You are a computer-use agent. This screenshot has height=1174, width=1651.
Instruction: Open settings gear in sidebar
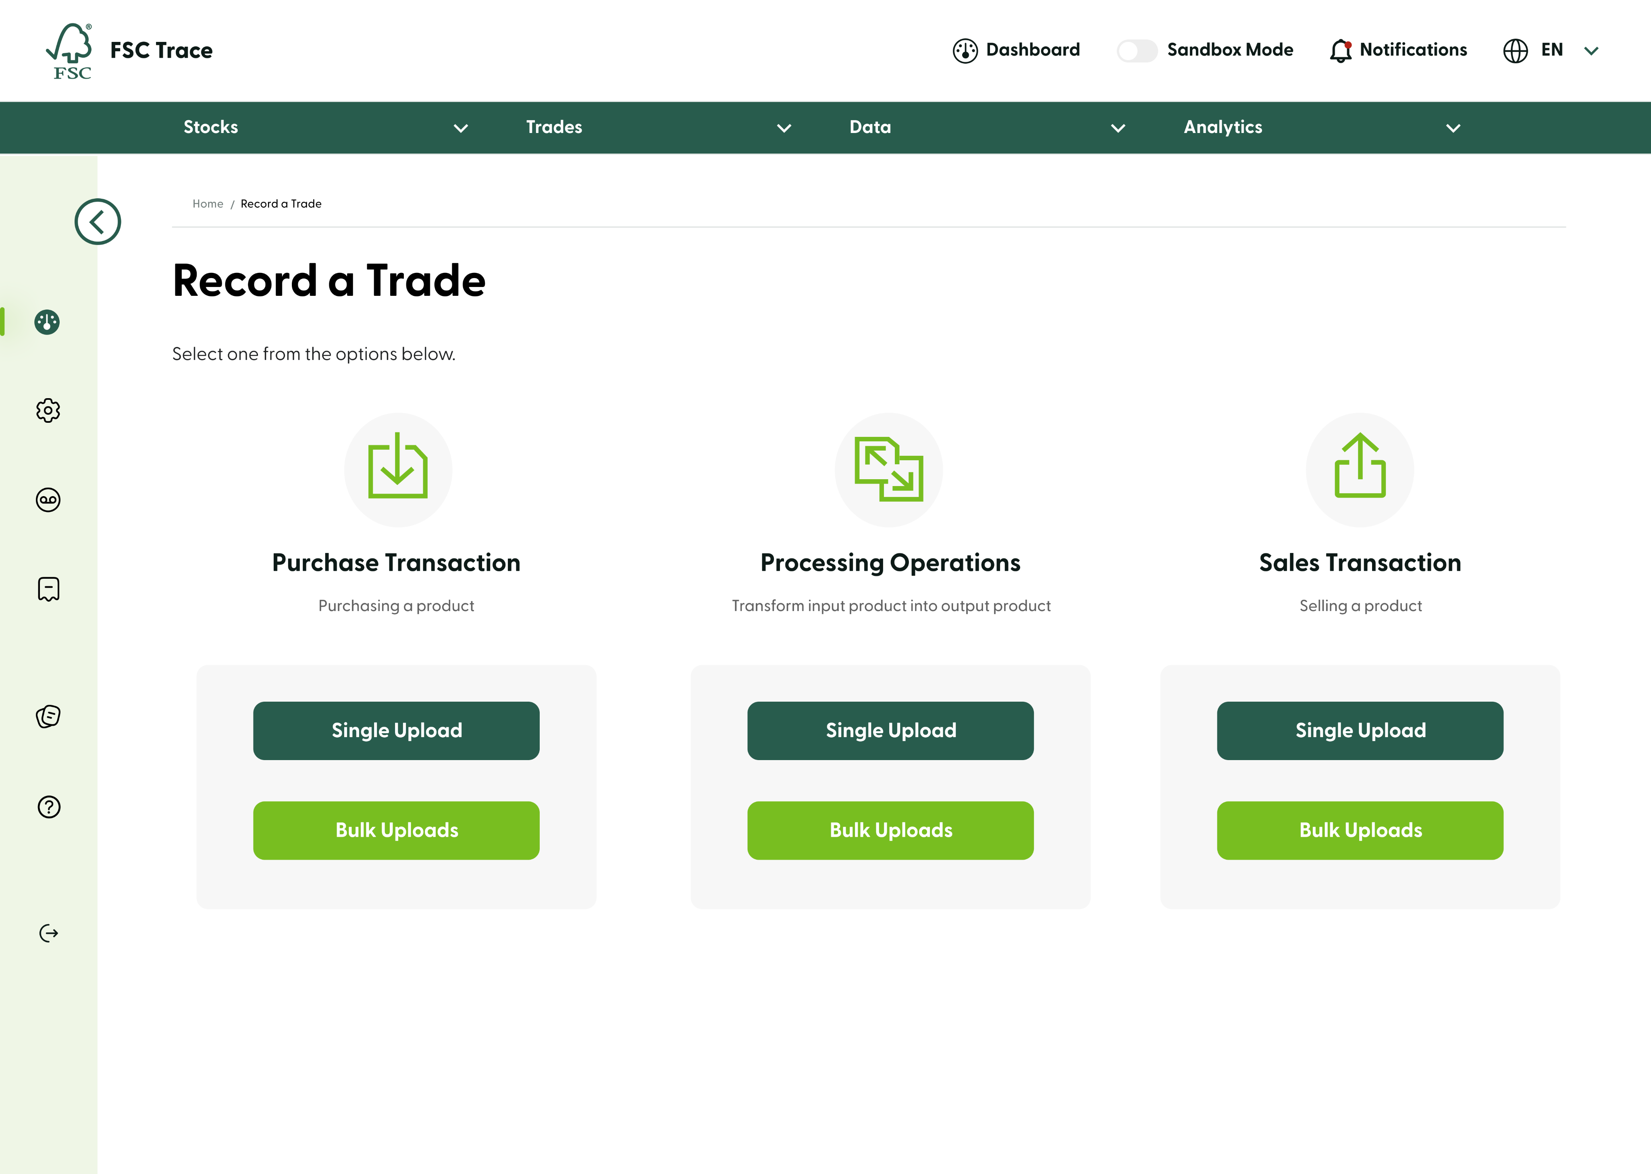[x=48, y=411]
